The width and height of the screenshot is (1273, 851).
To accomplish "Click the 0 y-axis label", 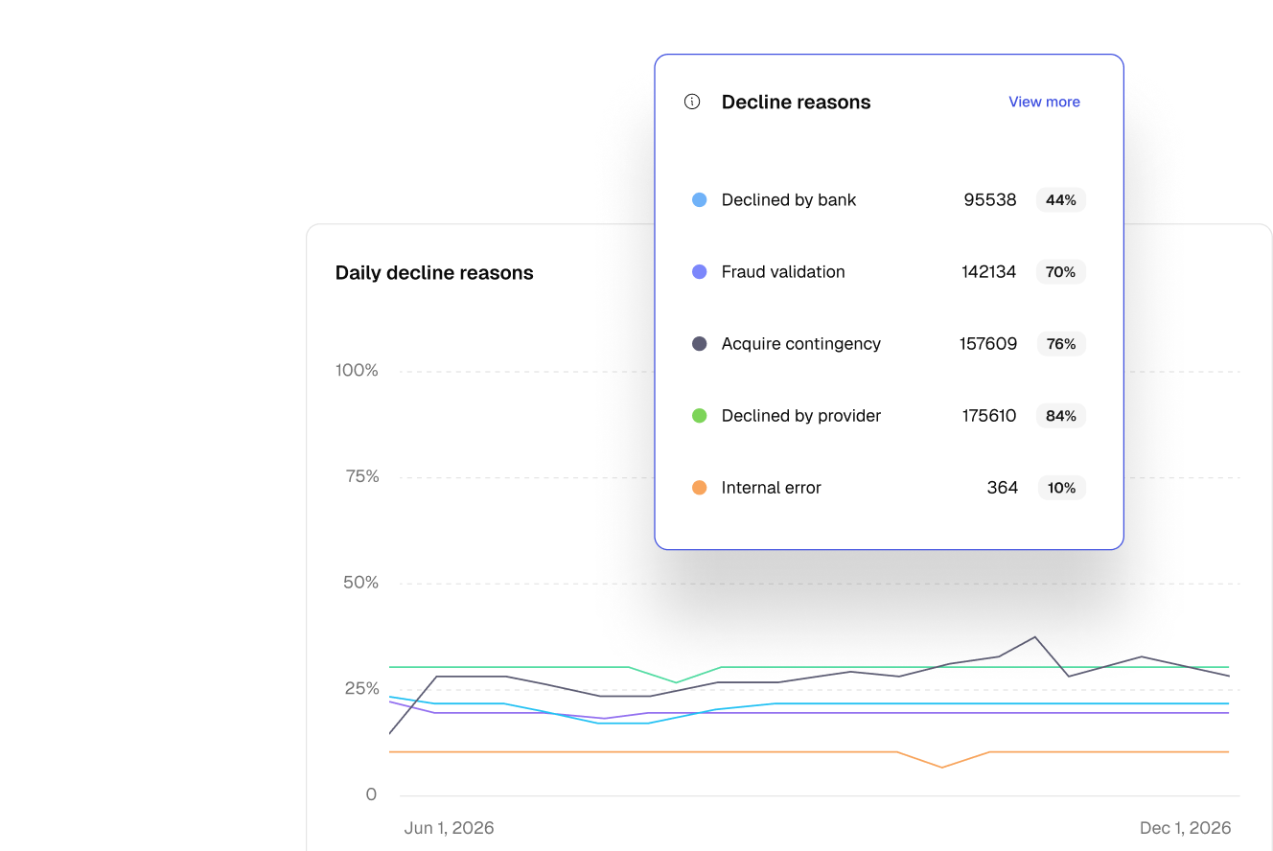I will (x=371, y=795).
